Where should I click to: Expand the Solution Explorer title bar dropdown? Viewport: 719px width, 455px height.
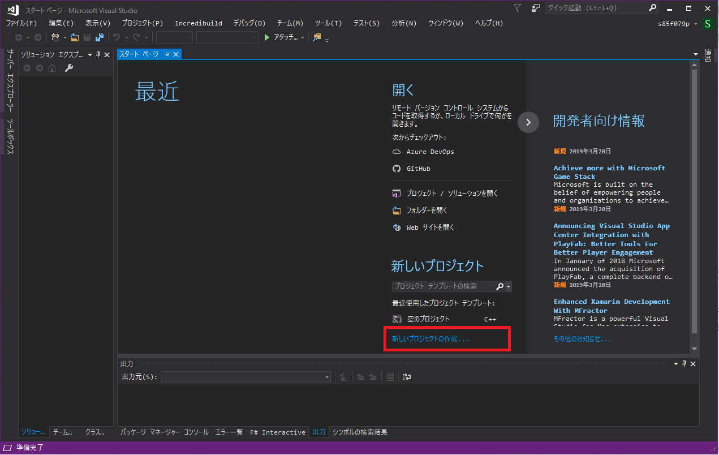click(x=89, y=54)
